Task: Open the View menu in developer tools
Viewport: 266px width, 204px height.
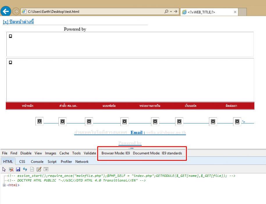Action: point(38,153)
